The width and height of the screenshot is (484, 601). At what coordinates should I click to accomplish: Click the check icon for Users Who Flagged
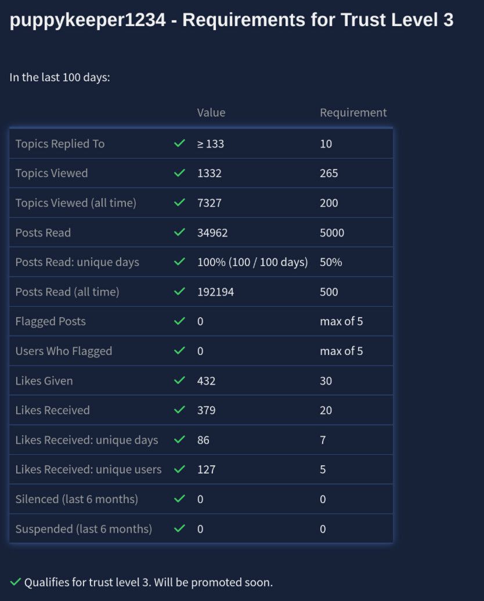click(180, 351)
